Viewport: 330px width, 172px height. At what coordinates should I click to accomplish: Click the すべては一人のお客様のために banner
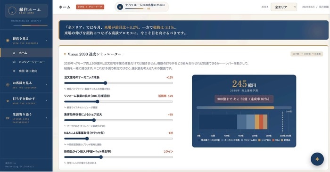[x=141, y=7]
